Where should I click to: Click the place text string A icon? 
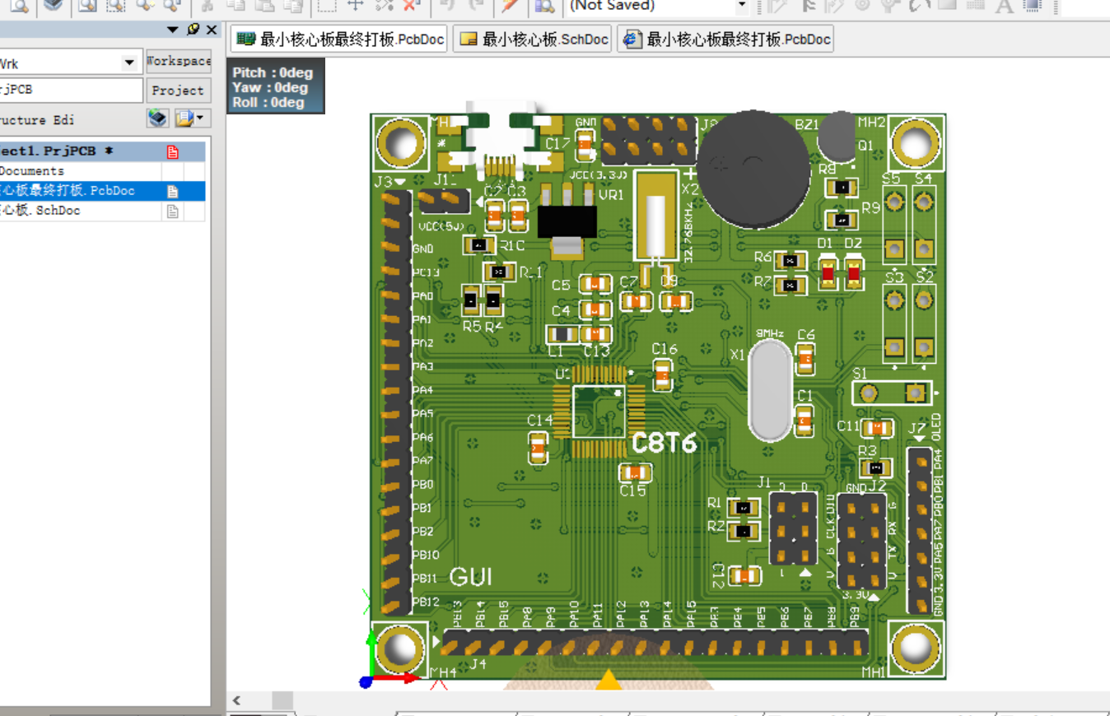click(1004, 6)
